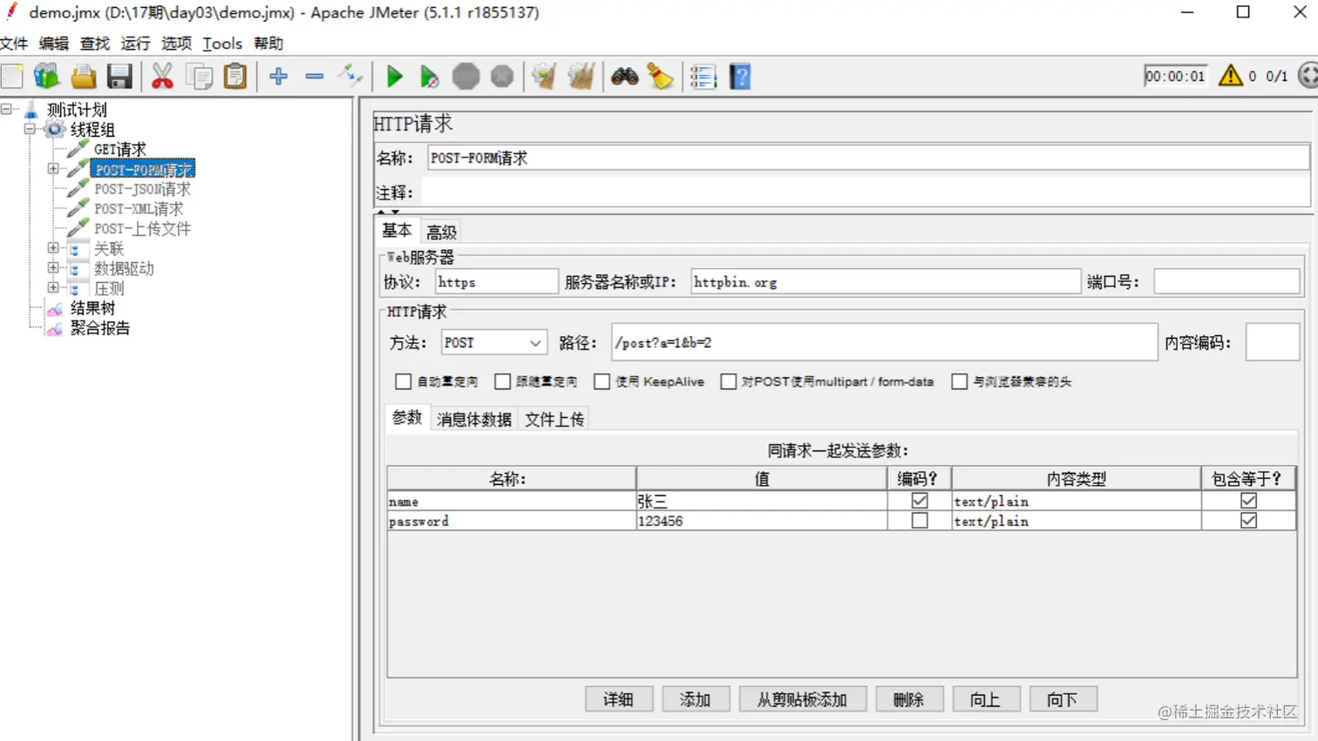Expand all nodes with plus icon
1318x741 pixels.
[279, 77]
